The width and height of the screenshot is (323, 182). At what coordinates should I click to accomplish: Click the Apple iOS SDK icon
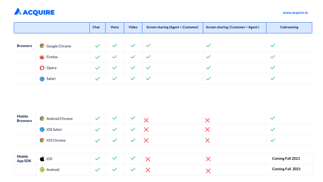coord(42,159)
